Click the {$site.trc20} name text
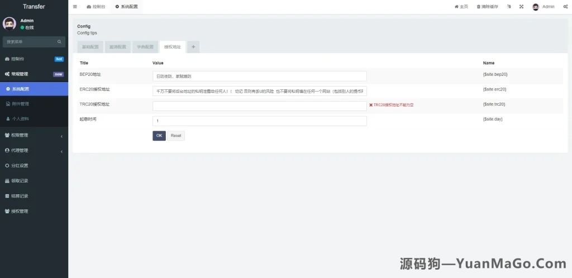Viewport: 572px width, 278px height. pos(494,104)
